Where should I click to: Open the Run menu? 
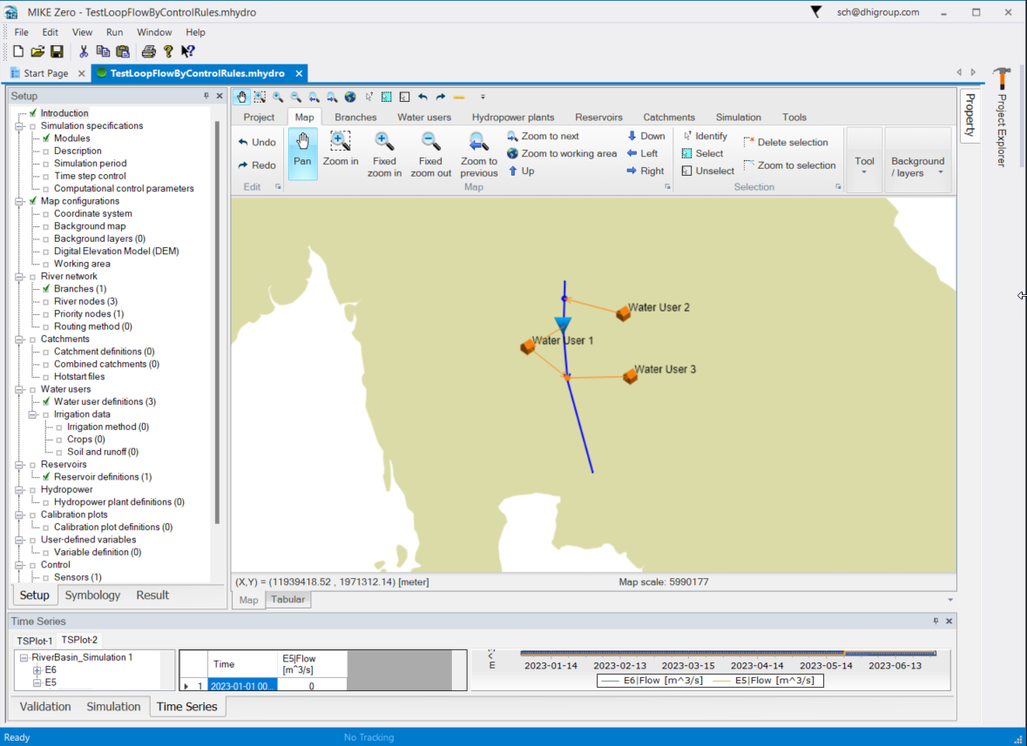click(115, 32)
